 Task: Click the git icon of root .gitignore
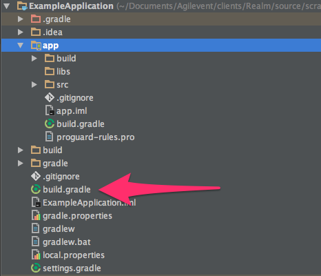coord(36,177)
